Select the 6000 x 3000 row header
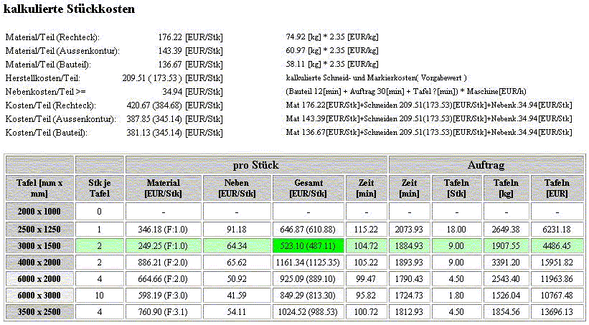 (39, 295)
